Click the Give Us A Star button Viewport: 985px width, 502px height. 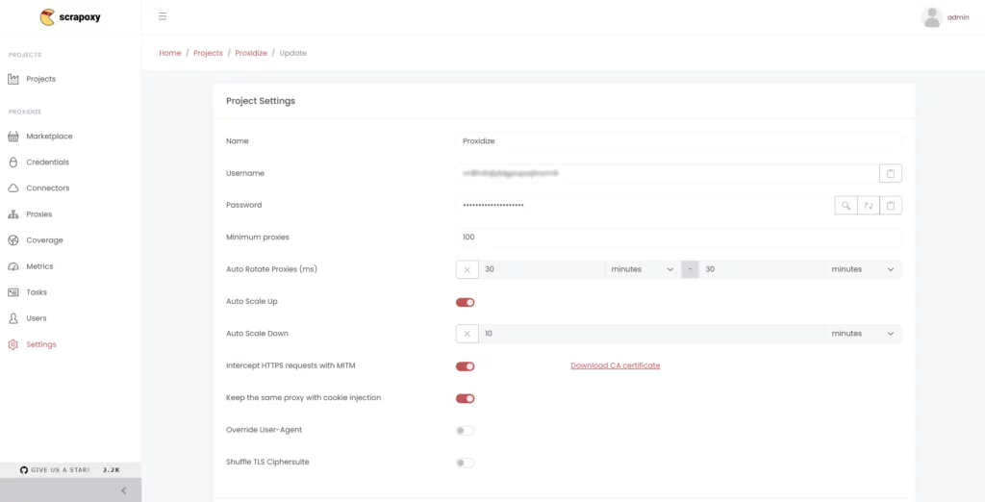point(70,470)
